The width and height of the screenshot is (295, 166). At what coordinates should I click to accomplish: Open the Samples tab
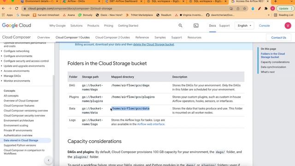[x=160, y=37]
